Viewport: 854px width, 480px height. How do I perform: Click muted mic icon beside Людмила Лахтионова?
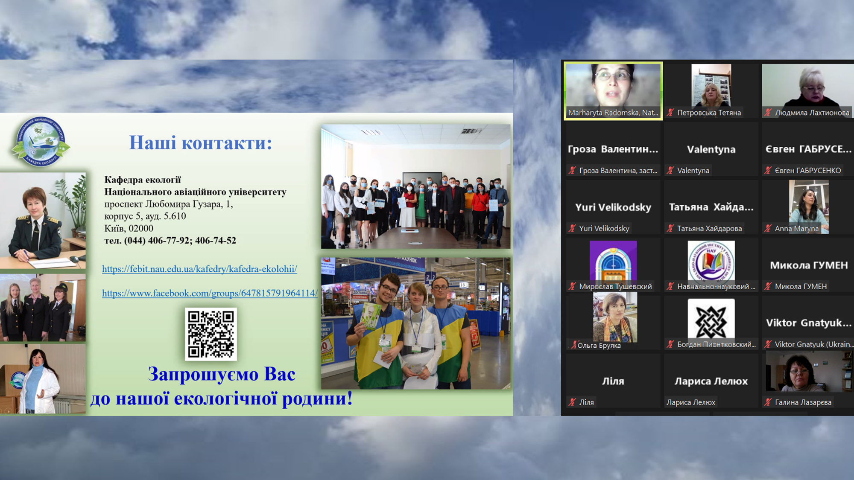pos(768,113)
